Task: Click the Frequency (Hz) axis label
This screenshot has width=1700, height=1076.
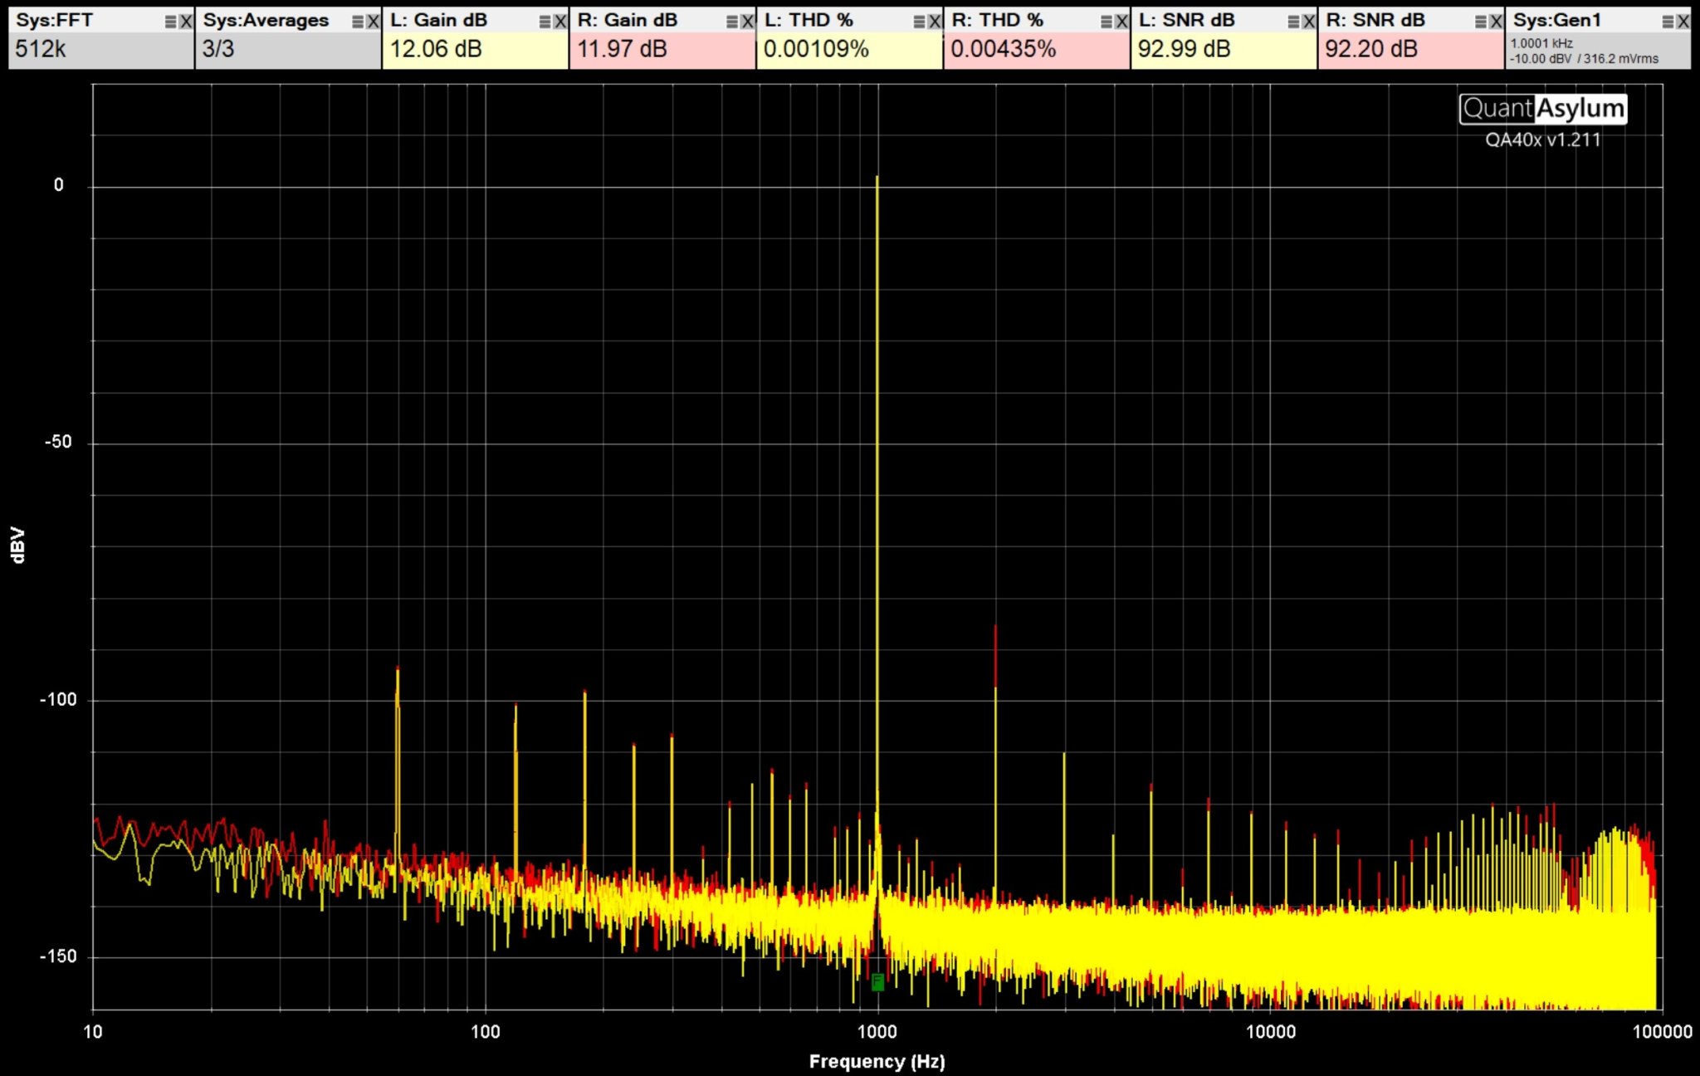Action: point(877,1061)
